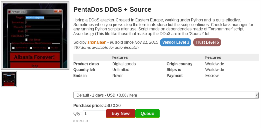The width and height of the screenshot is (261, 128).
Task: Open the Default shipping option dropdown
Action: coord(166,95)
